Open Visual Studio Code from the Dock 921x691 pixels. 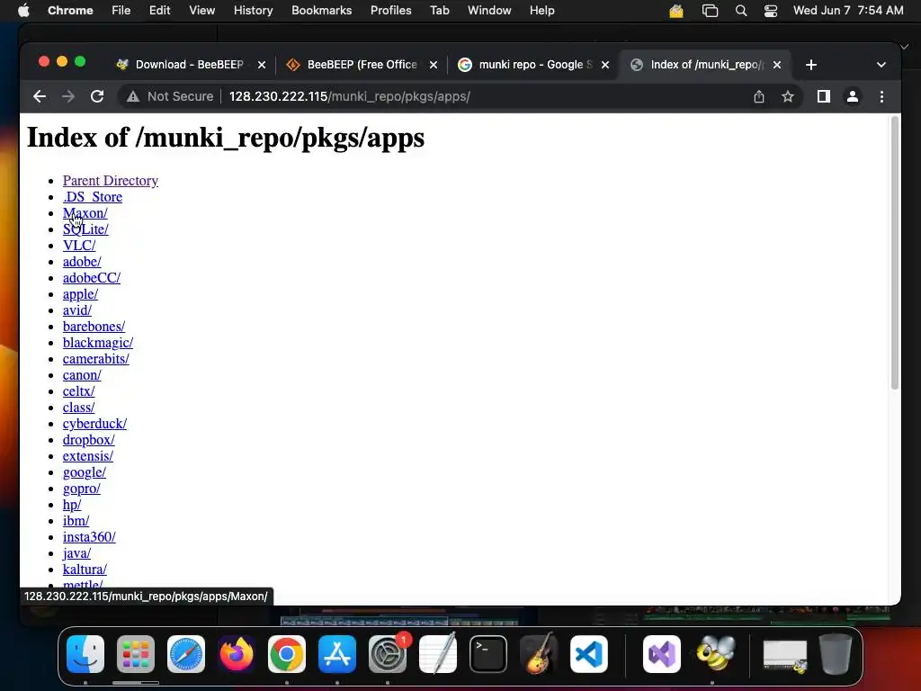[589, 654]
